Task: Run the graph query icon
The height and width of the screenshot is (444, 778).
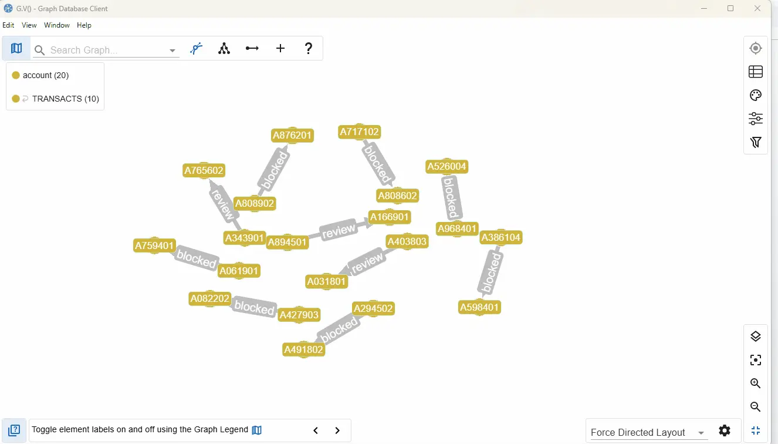Action: [x=197, y=48]
